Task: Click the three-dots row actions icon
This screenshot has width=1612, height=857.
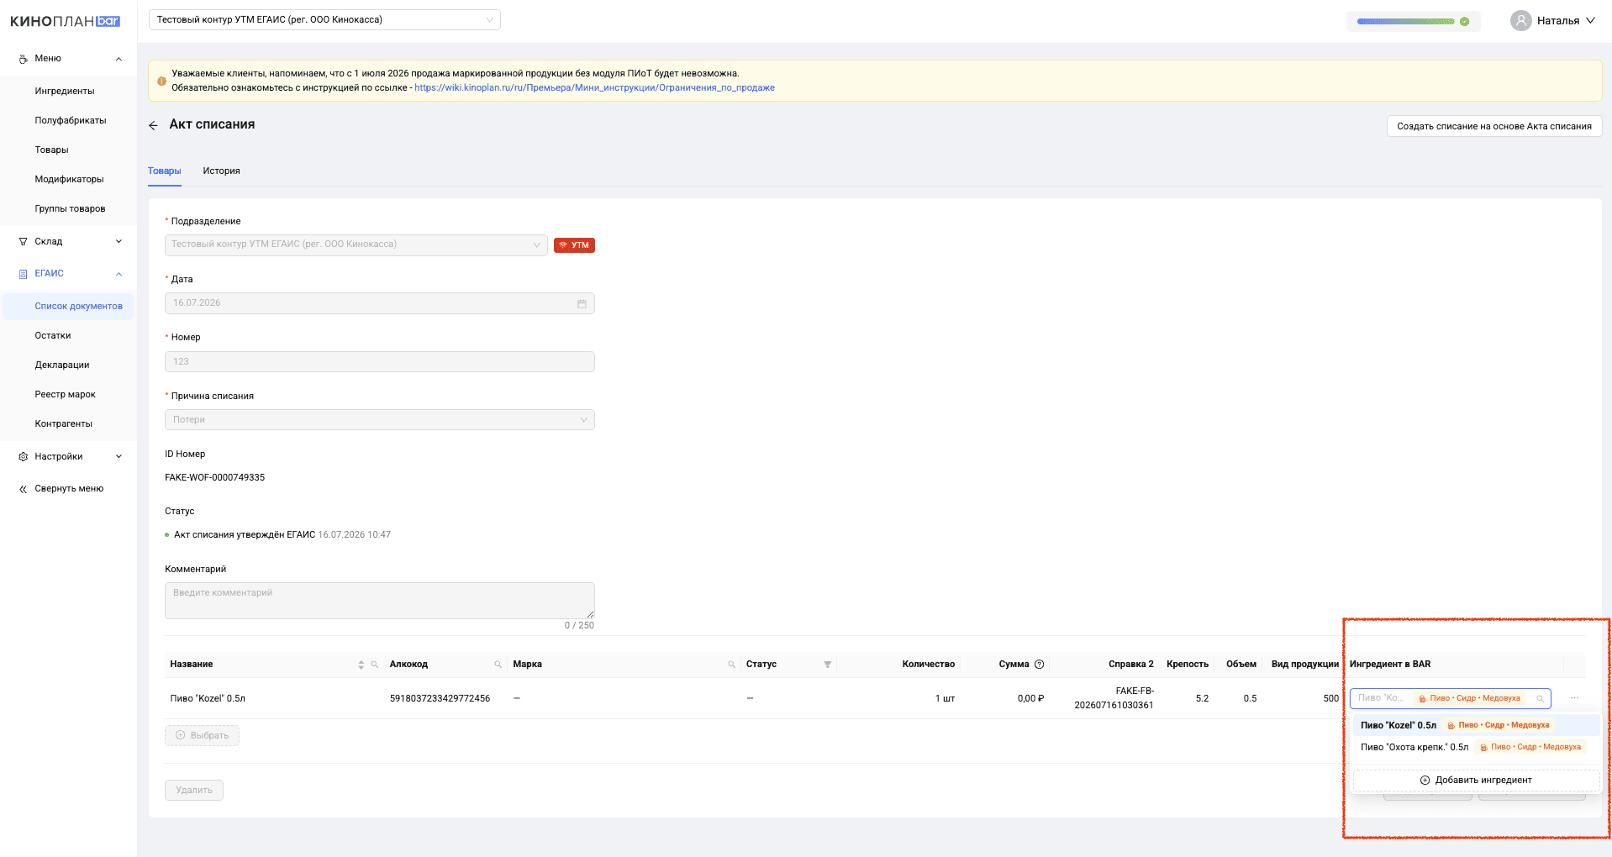Action: (x=1574, y=698)
